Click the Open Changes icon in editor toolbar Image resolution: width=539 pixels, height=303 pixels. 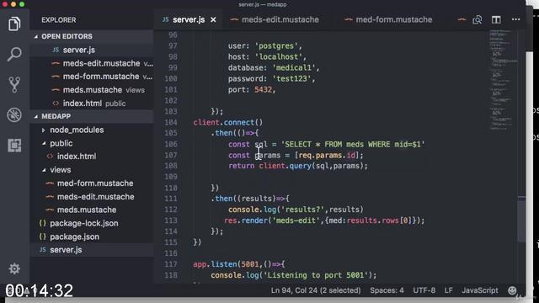[478, 20]
